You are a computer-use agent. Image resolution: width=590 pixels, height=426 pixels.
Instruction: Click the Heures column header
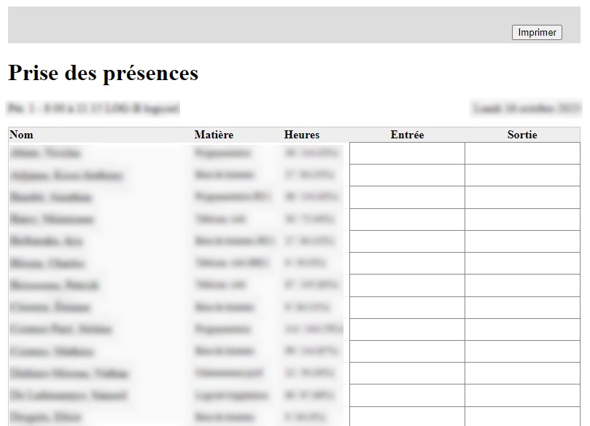[302, 135]
